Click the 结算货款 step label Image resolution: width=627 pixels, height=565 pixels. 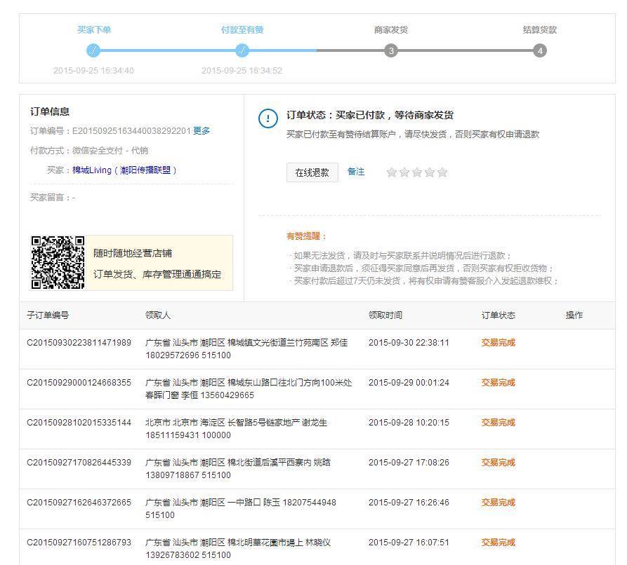540,30
